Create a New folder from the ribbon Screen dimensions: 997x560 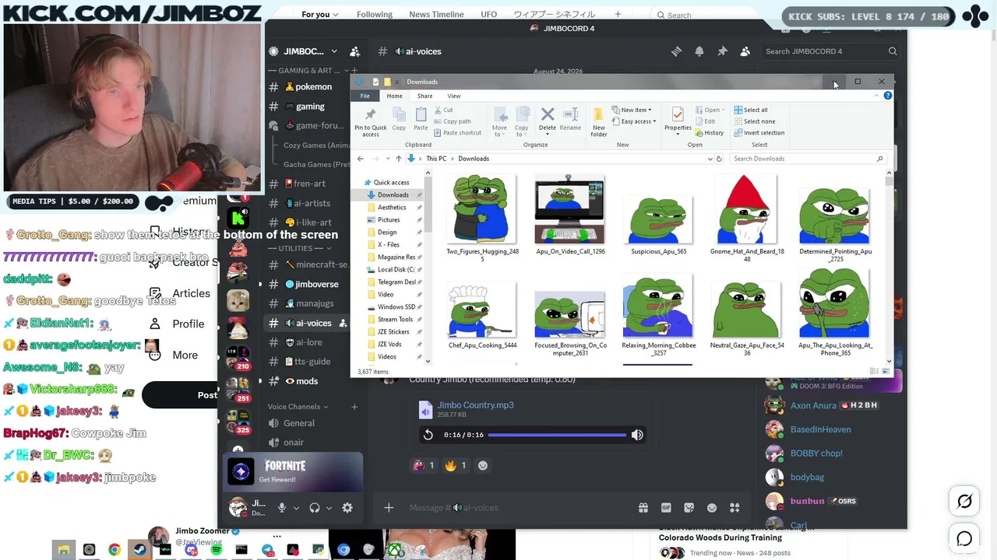click(598, 122)
